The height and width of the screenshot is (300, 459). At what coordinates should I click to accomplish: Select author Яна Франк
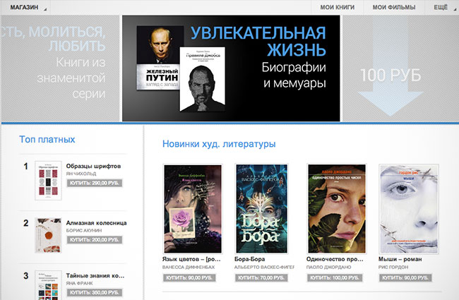pyautogui.click(x=79, y=283)
